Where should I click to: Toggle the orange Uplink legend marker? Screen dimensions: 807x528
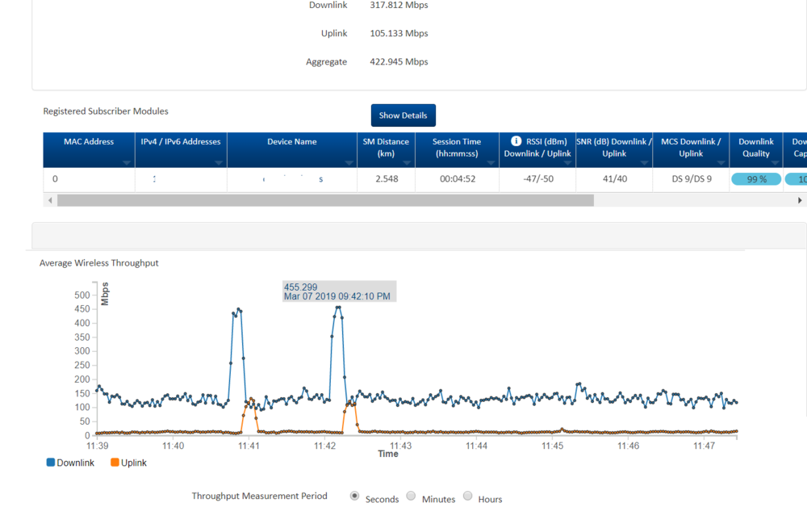[x=115, y=463]
